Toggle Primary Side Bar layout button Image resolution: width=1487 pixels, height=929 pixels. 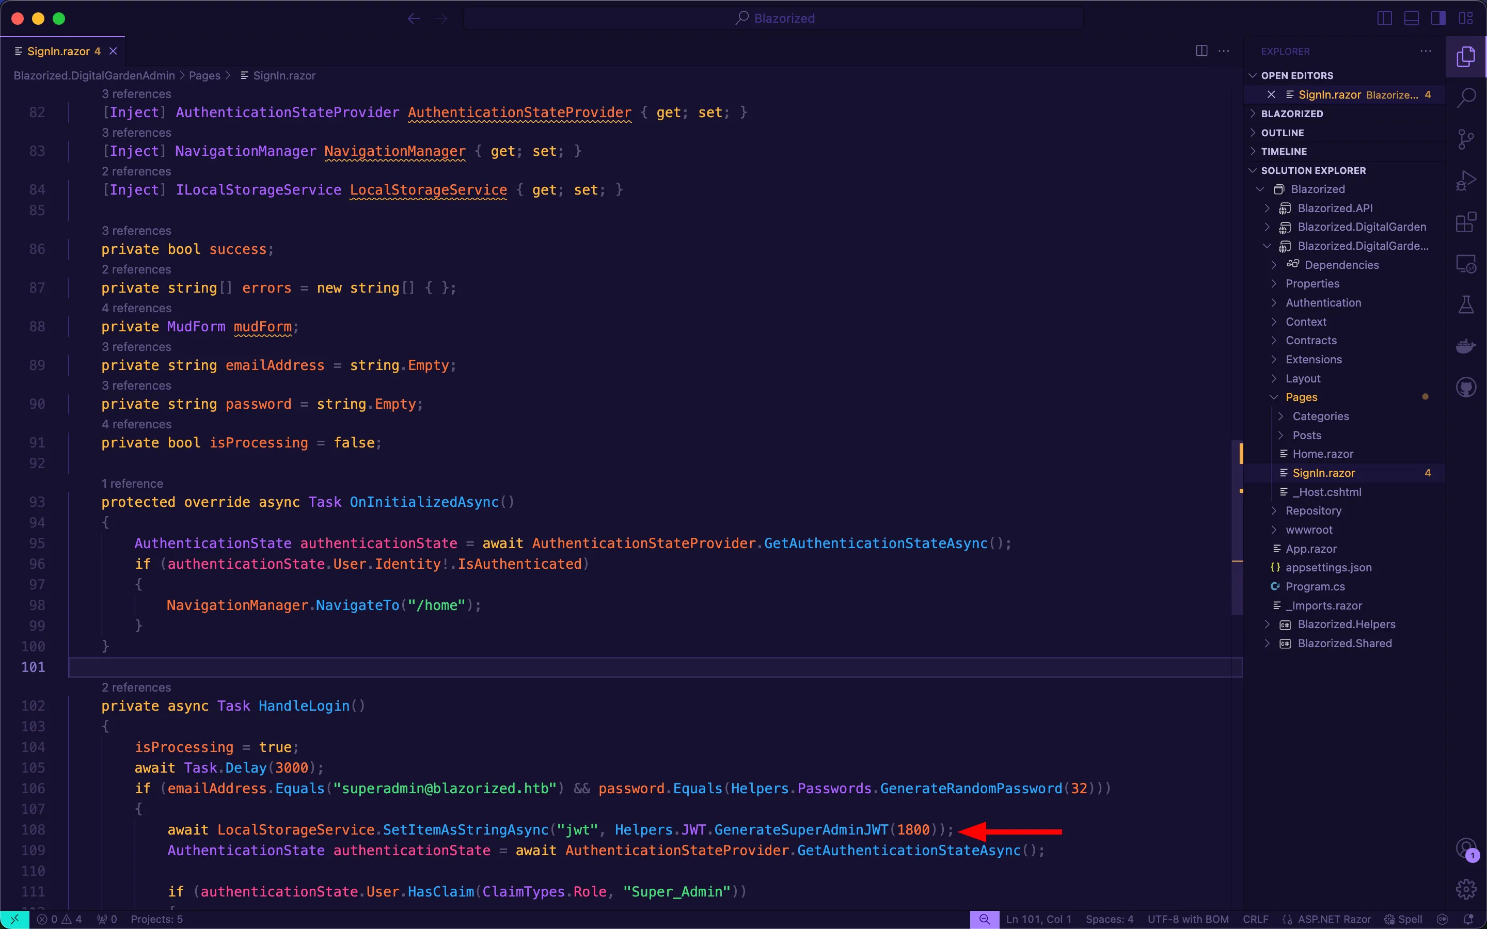click(1385, 19)
